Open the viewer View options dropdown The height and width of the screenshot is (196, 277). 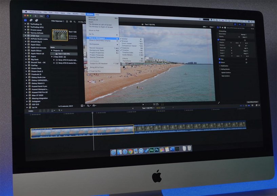coord(212,27)
